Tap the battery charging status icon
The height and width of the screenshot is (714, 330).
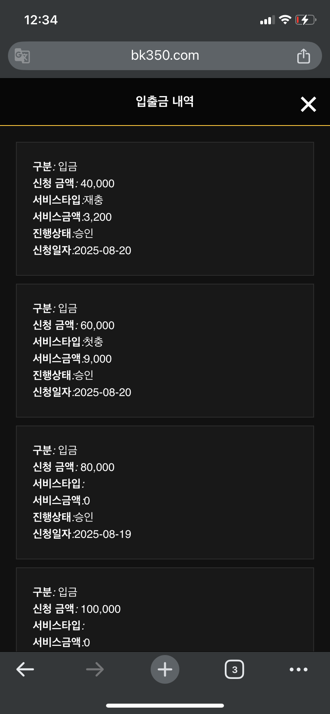click(306, 20)
